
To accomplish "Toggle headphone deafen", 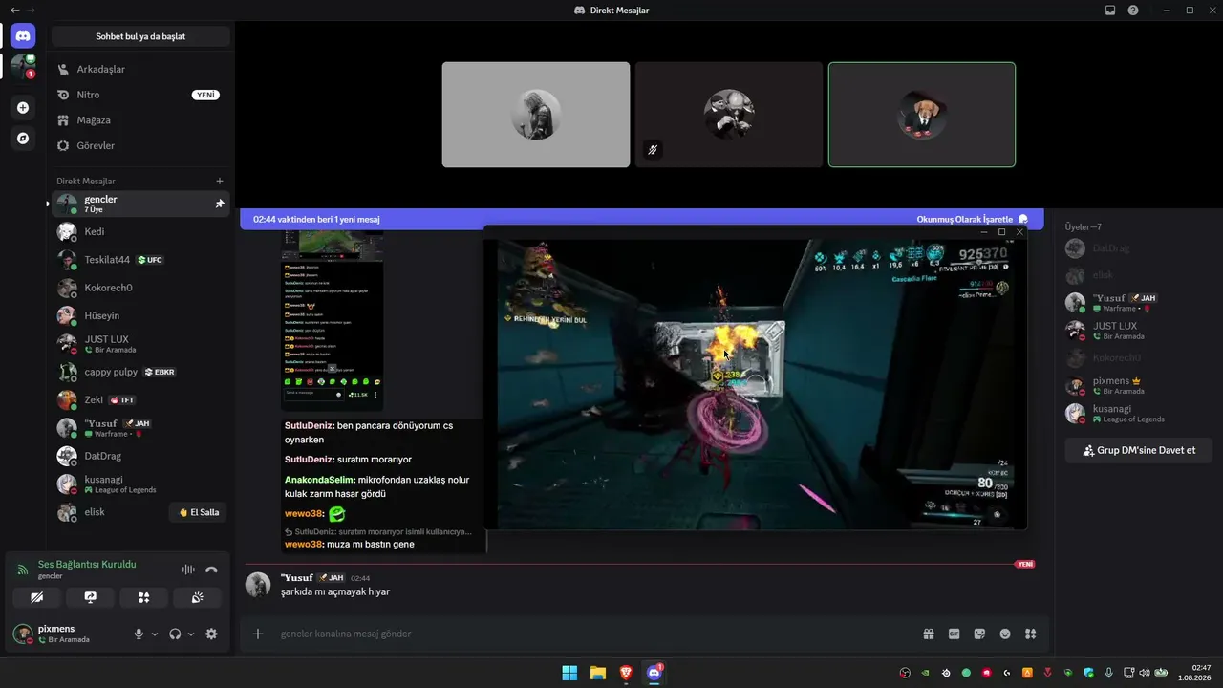I will (175, 634).
